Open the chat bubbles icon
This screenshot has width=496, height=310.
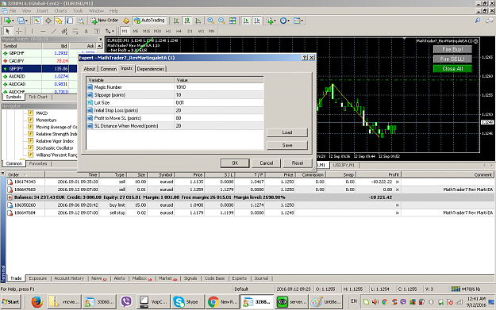489,21
